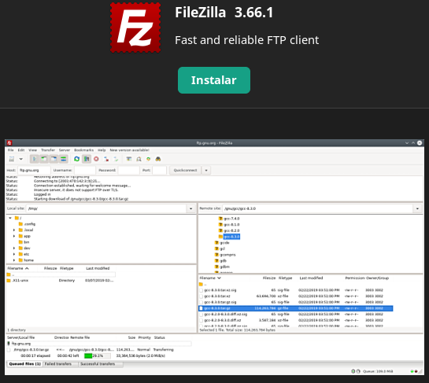Open the View menu

32,150
